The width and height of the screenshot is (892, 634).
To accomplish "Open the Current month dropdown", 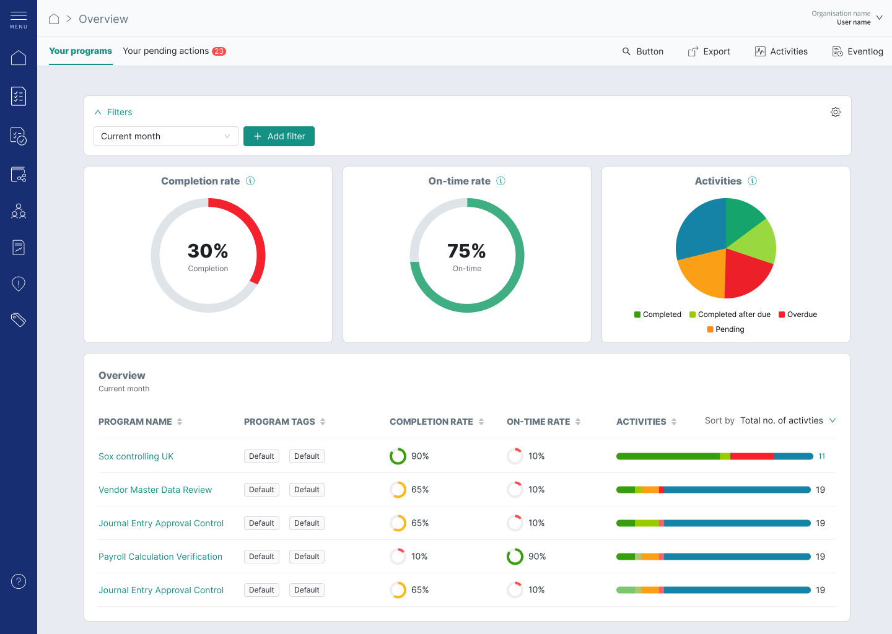I will (165, 136).
